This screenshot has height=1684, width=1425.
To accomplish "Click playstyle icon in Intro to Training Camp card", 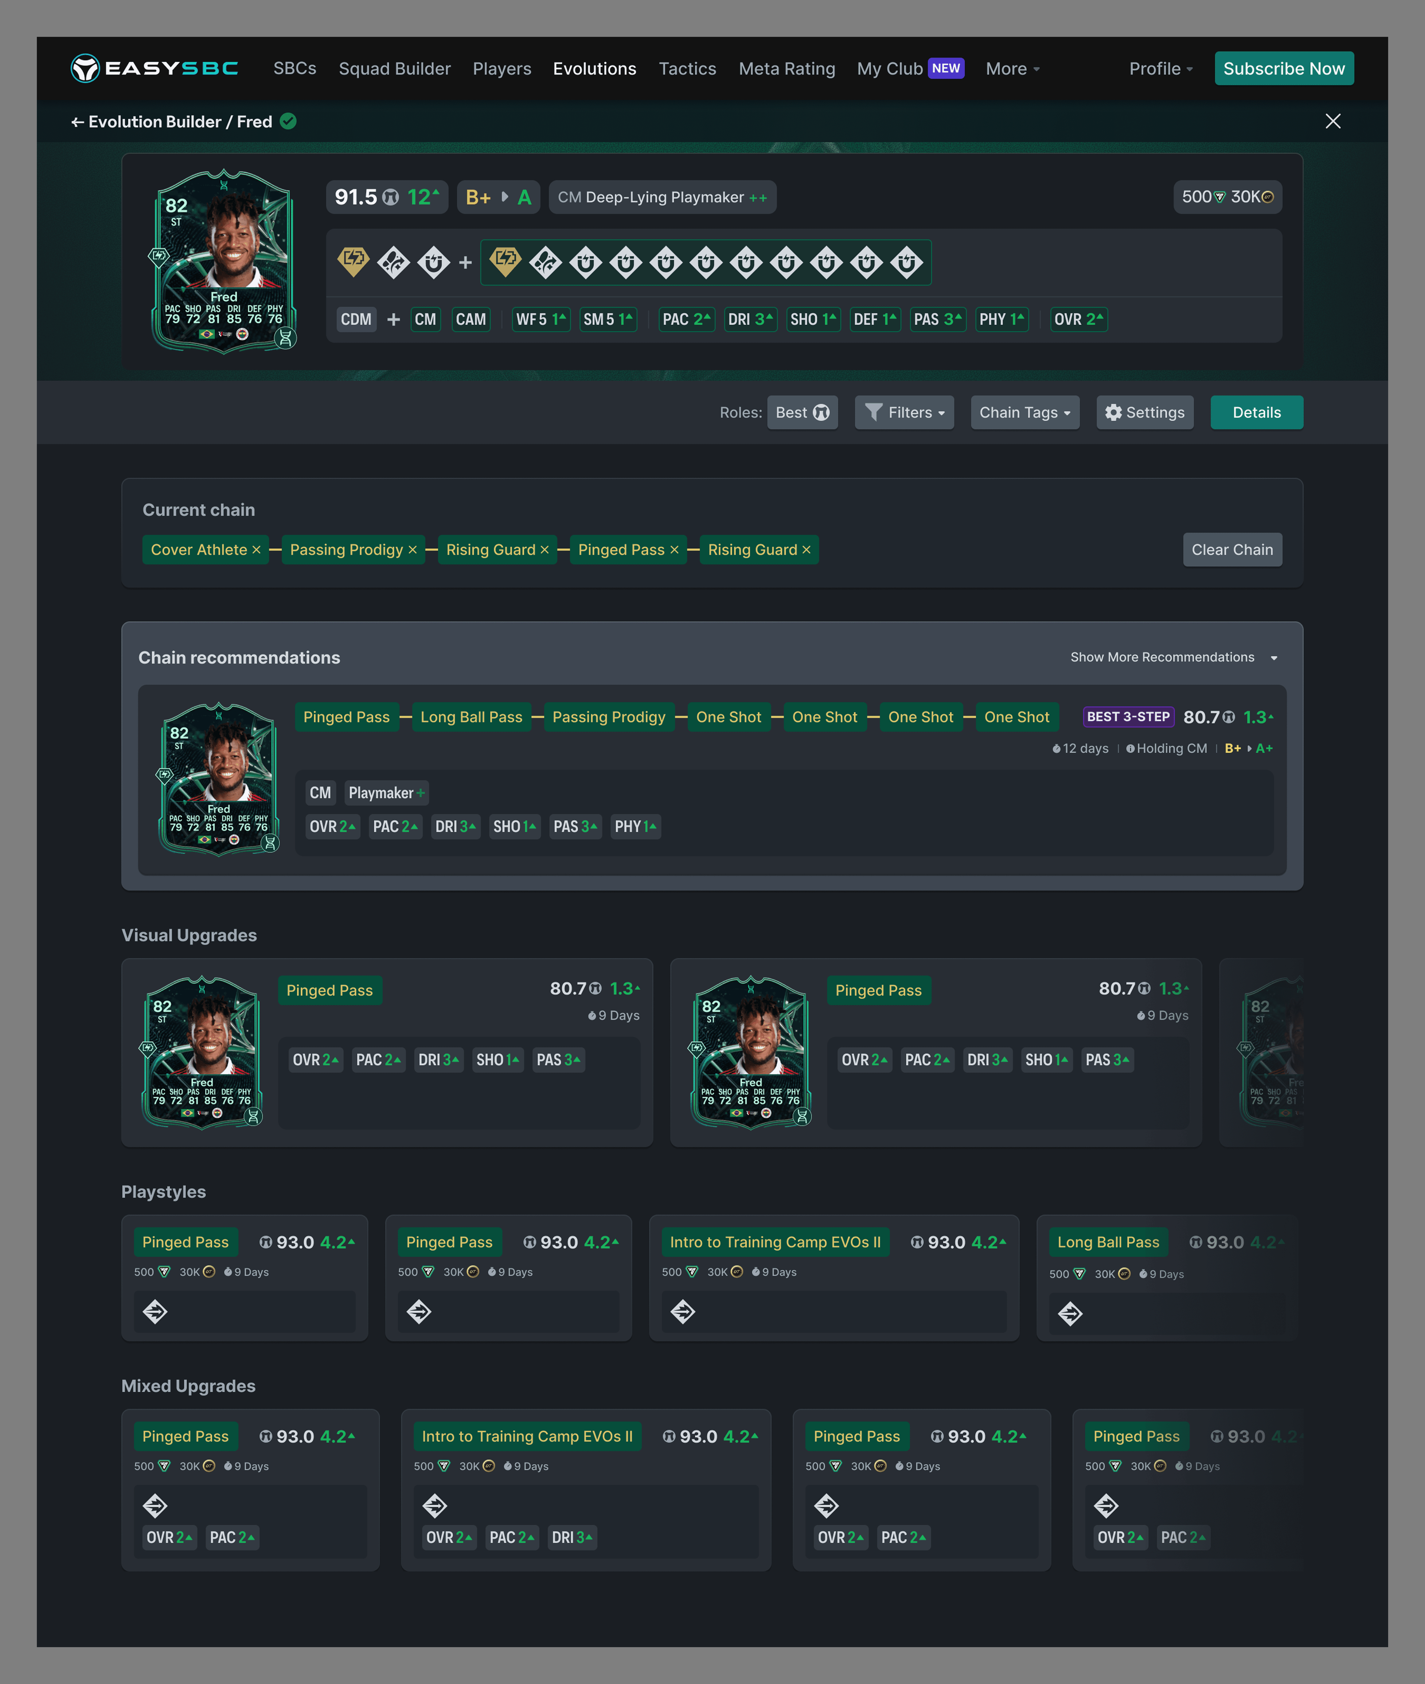I will [683, 1312].
